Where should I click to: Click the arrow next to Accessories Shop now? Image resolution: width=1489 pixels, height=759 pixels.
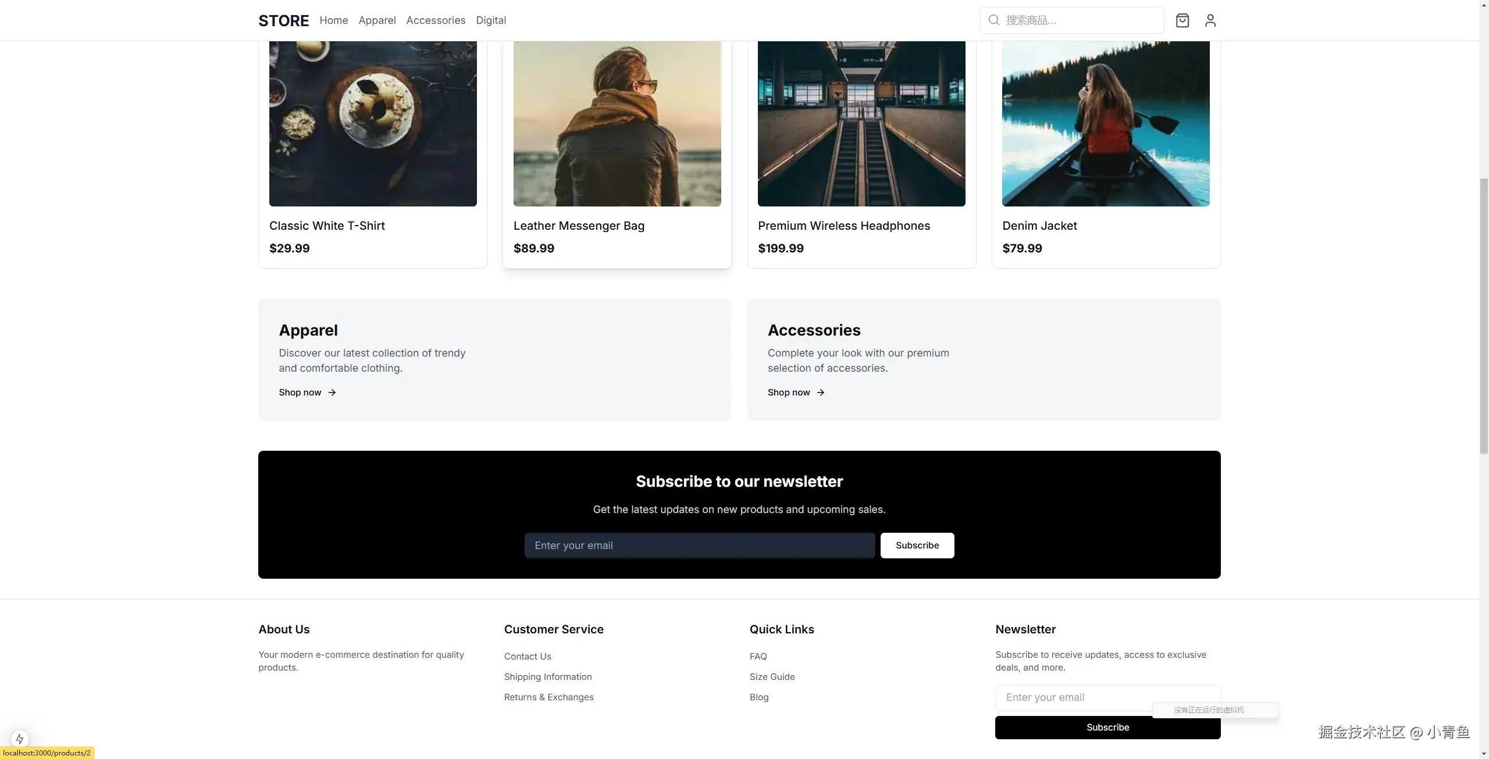click(x=821, y=393)
